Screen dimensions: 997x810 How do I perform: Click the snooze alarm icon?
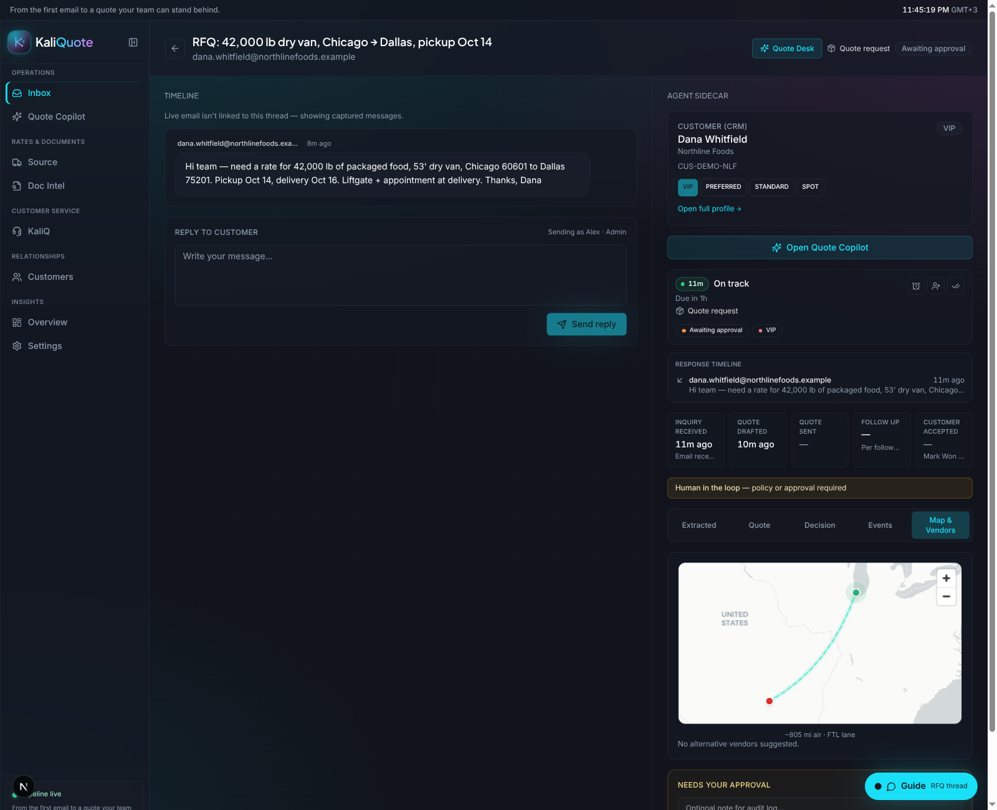[x=916, y=286]
